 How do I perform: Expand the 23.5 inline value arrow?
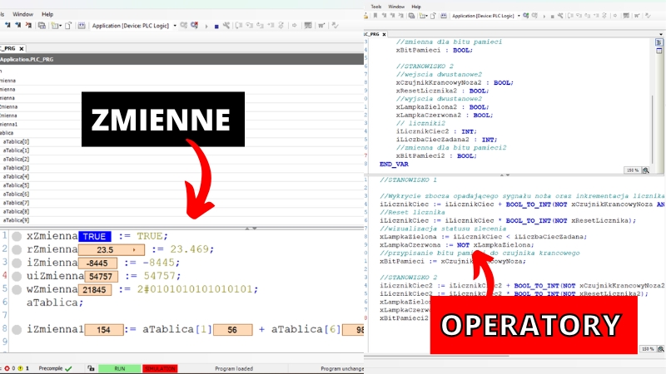coord(134,250)
